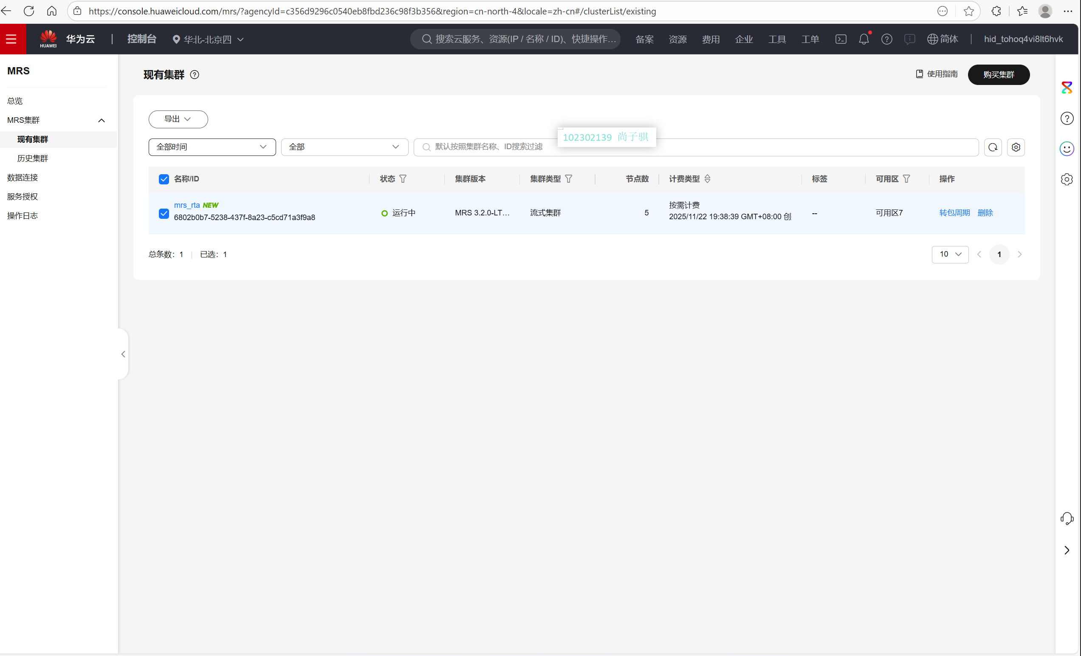This screenshot has width=1081, height=656.
Task: Open the 导出 export dropdown
Action: click(x=178, y=119)
